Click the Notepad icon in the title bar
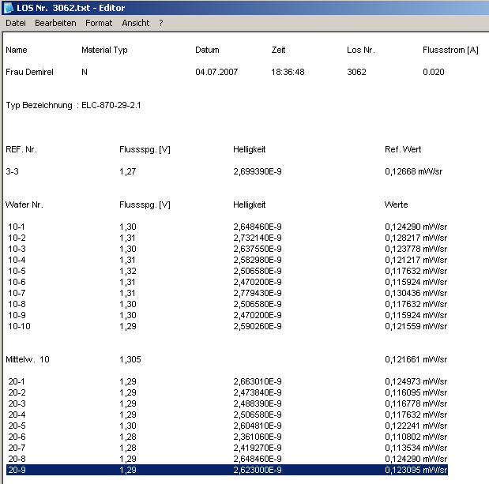This screenshot has width=489, height=484. point(8,8)
